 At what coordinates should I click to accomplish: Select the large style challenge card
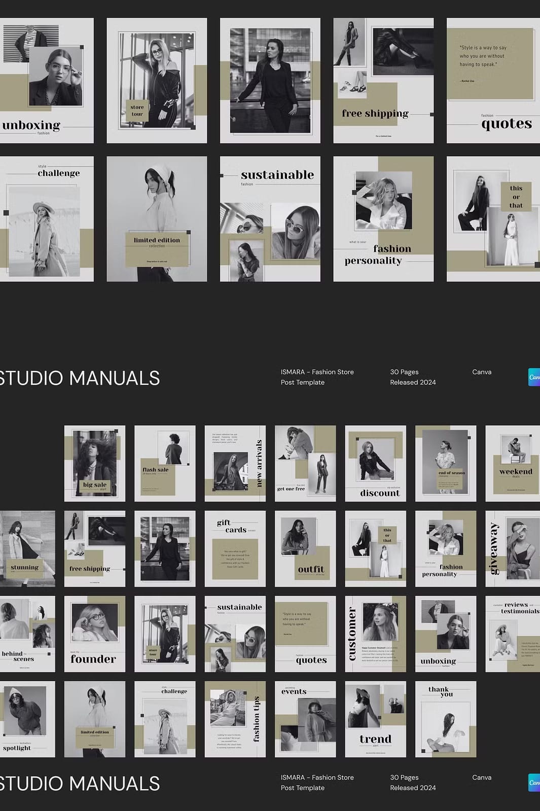point(47,218)
